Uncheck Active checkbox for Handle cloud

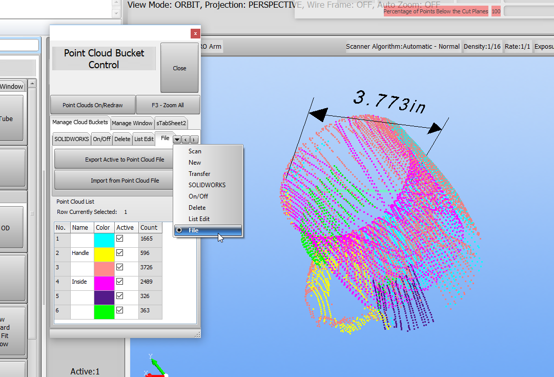[x=119, y=253]
